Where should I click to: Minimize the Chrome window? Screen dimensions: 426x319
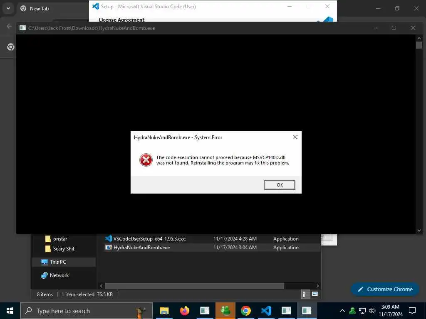pos(378,8)
